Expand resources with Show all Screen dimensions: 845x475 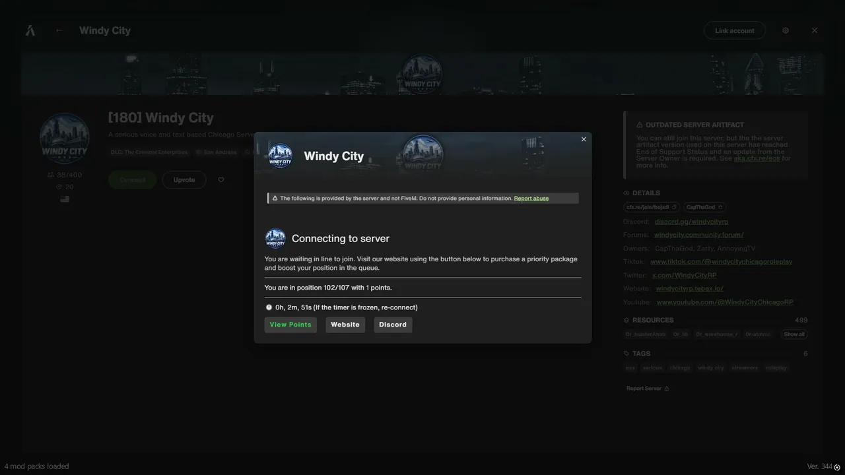pos(794,334)
